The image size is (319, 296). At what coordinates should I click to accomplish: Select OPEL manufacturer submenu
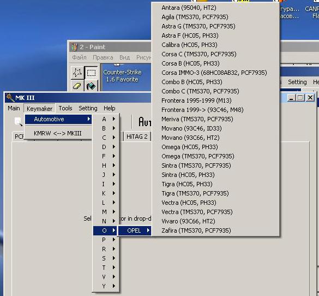[135, 230]
